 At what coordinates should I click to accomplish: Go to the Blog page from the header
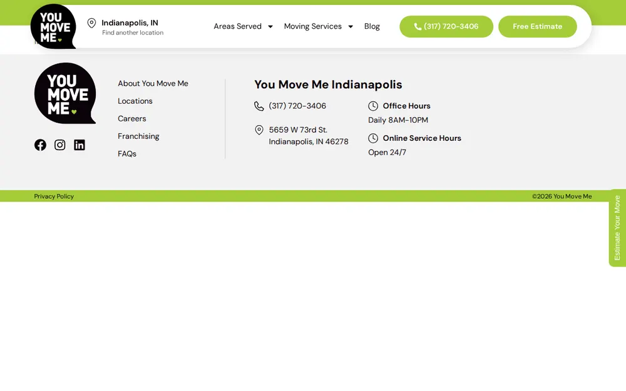pyautogui.click(x=372, y=26)
